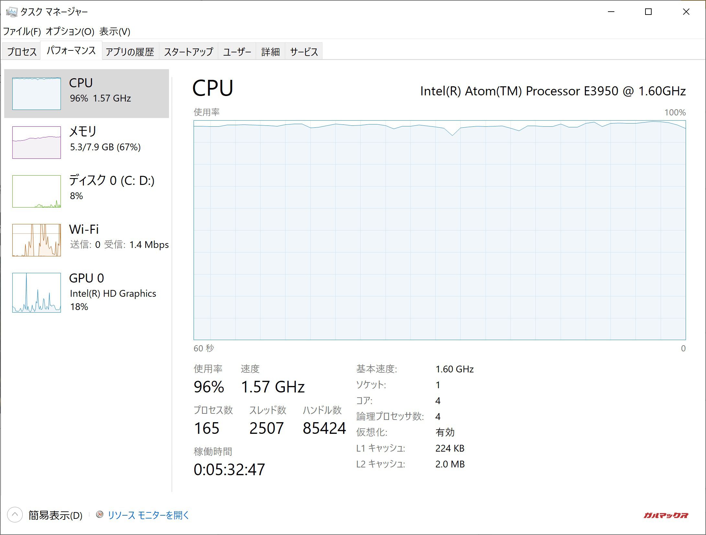The image size is (706, 535).
Task: Open the ディスク 0 (C: D:) graph
Action: coord(37,191)
